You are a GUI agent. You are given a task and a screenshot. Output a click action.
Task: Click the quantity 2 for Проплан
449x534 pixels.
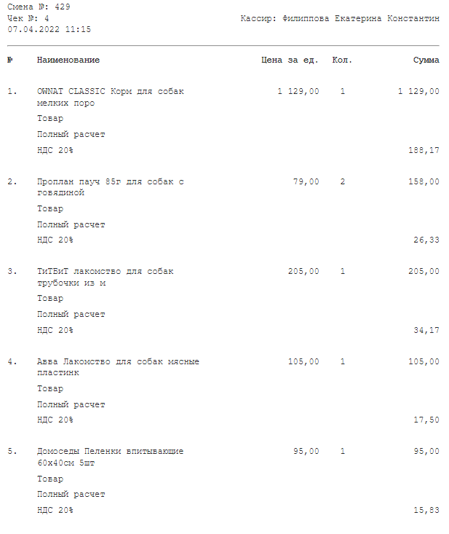coord(343,181)
